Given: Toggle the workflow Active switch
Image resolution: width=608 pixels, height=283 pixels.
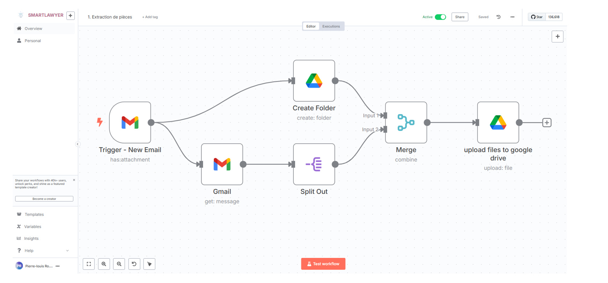Looking at the screenshot, I should (x=440, y=17).
